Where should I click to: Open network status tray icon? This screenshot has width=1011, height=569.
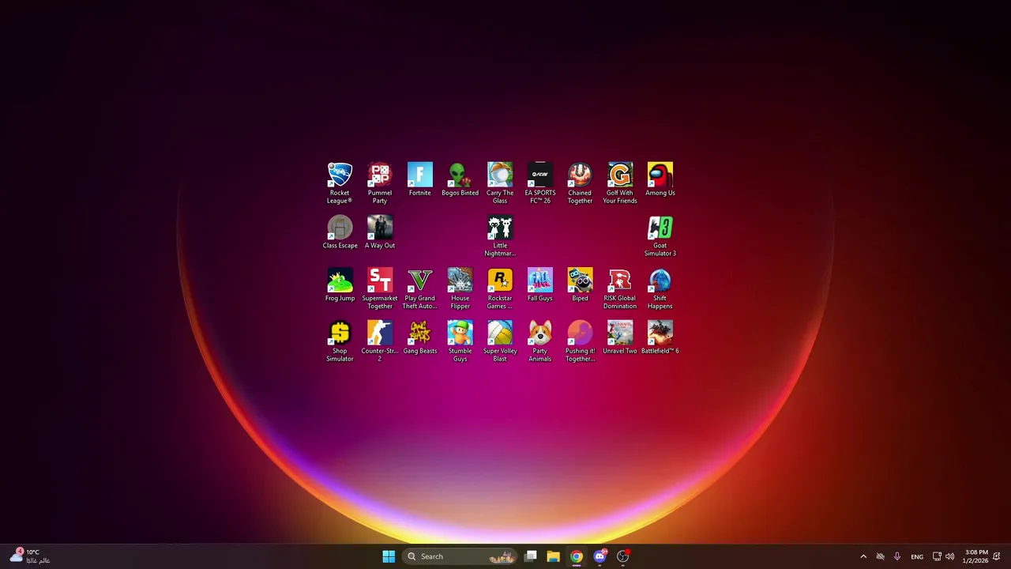[x=937, y=556]
